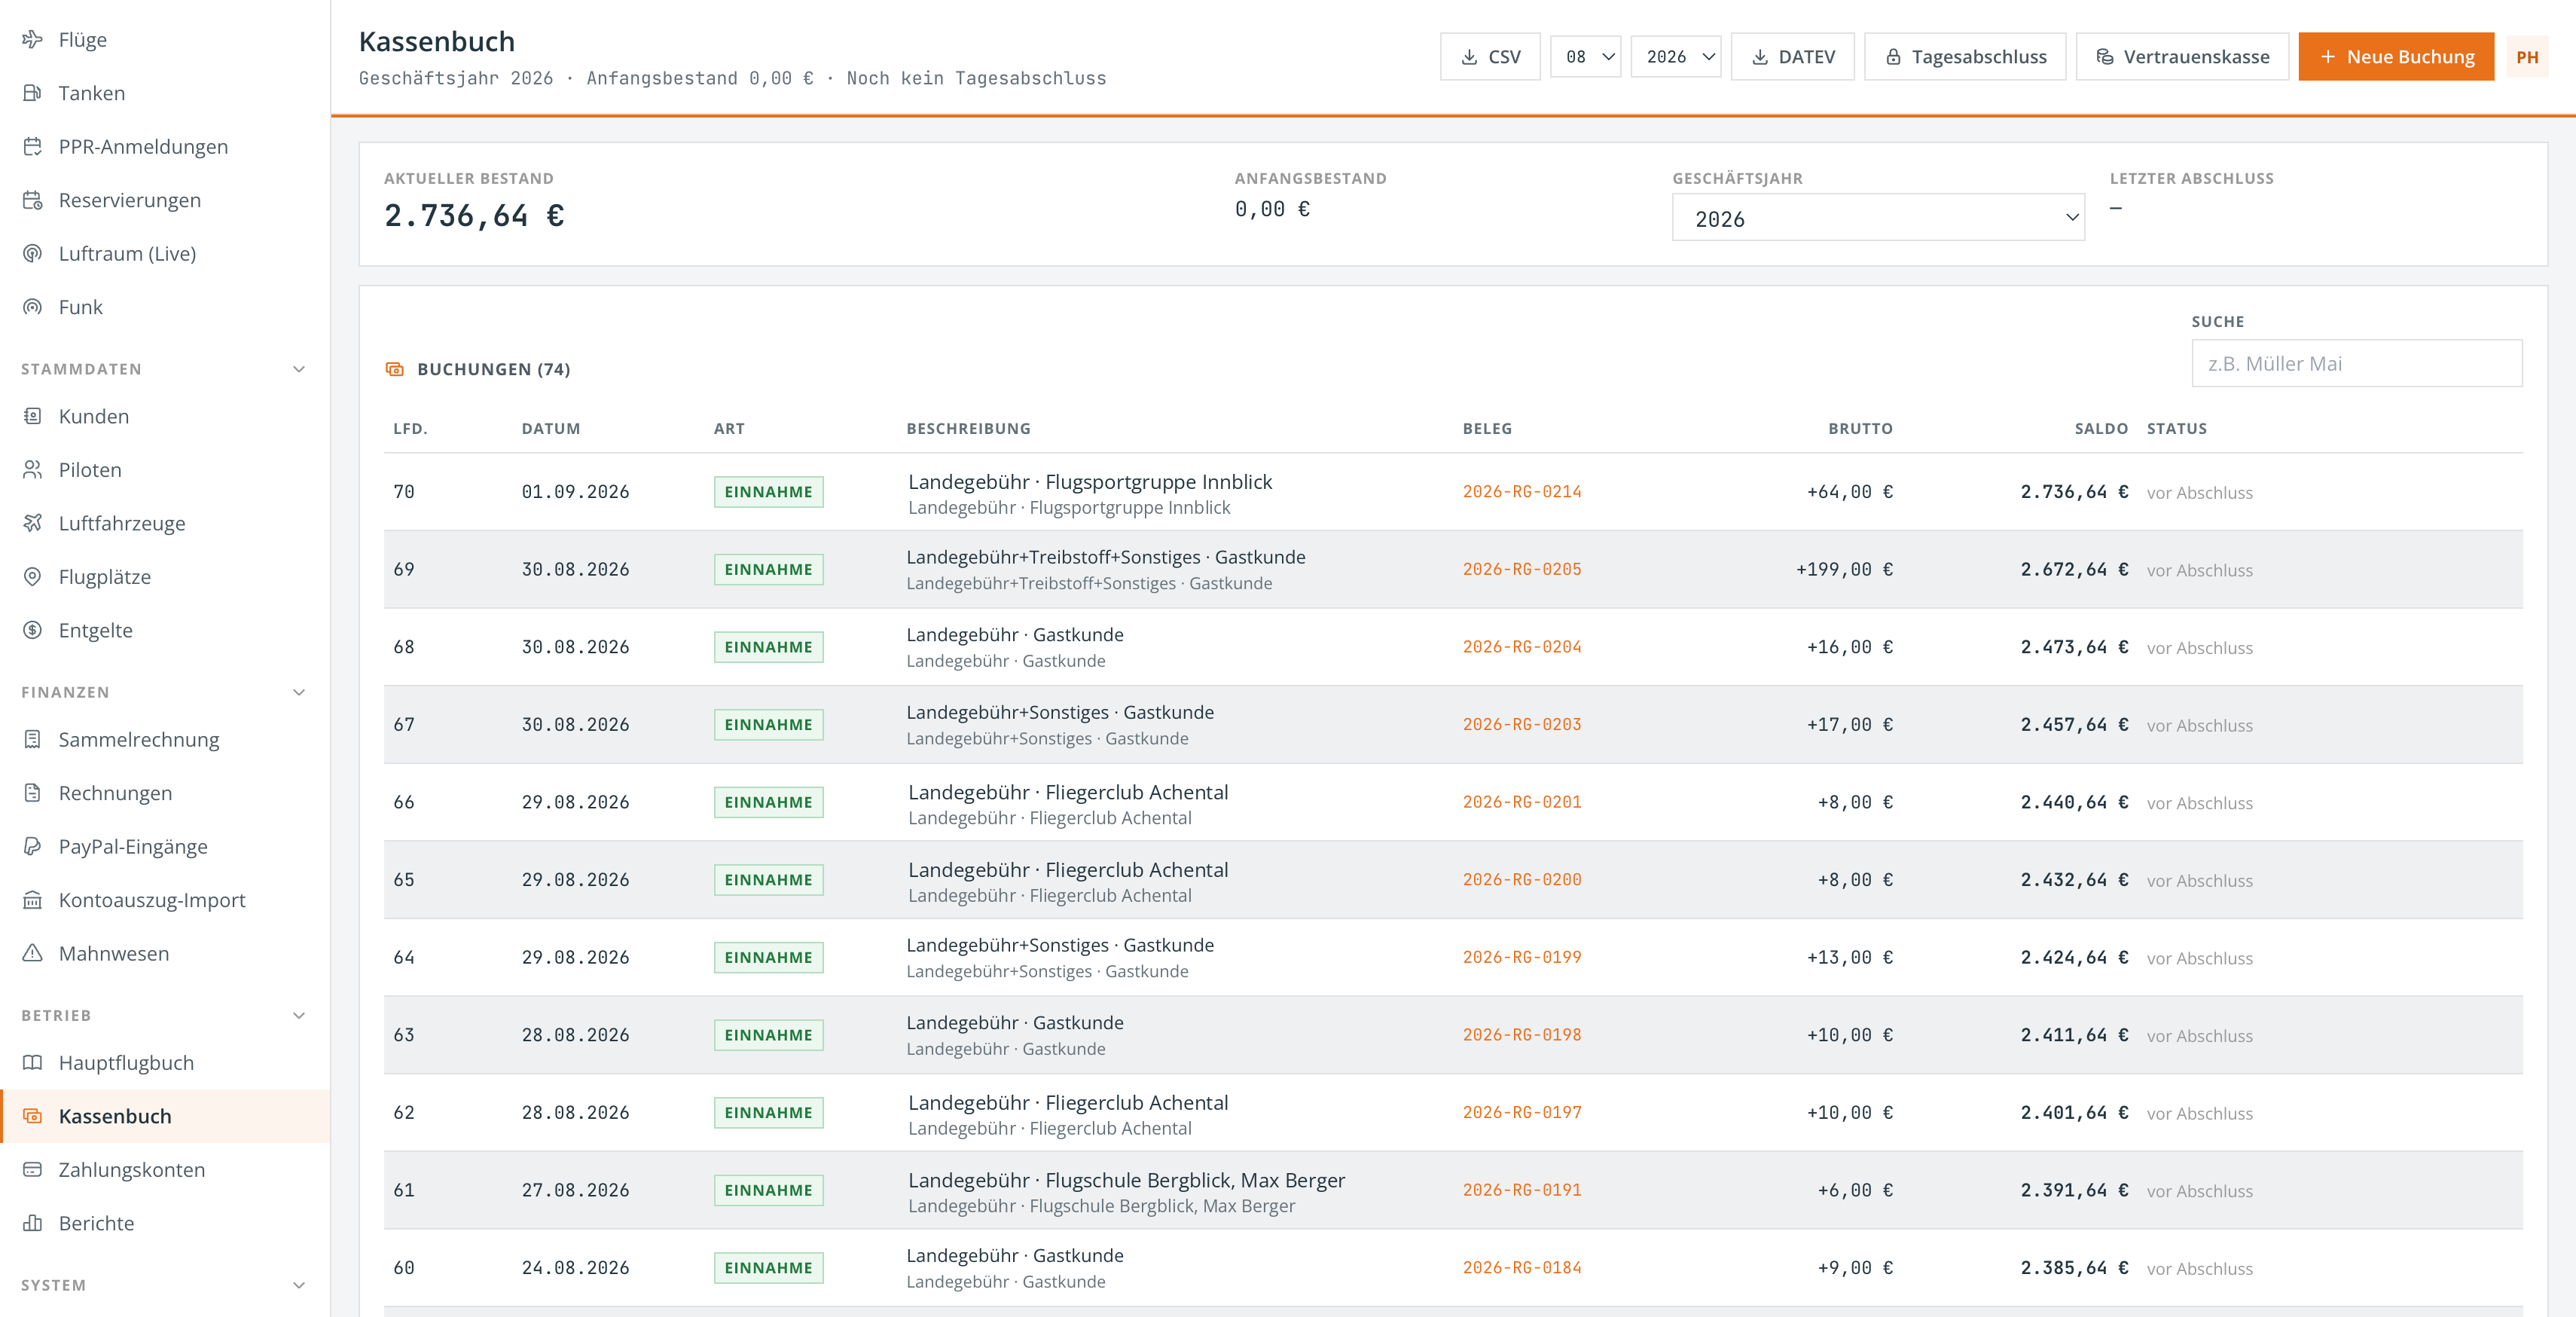
Task: Click the DATEV export button
Action: coord(1793,57)
